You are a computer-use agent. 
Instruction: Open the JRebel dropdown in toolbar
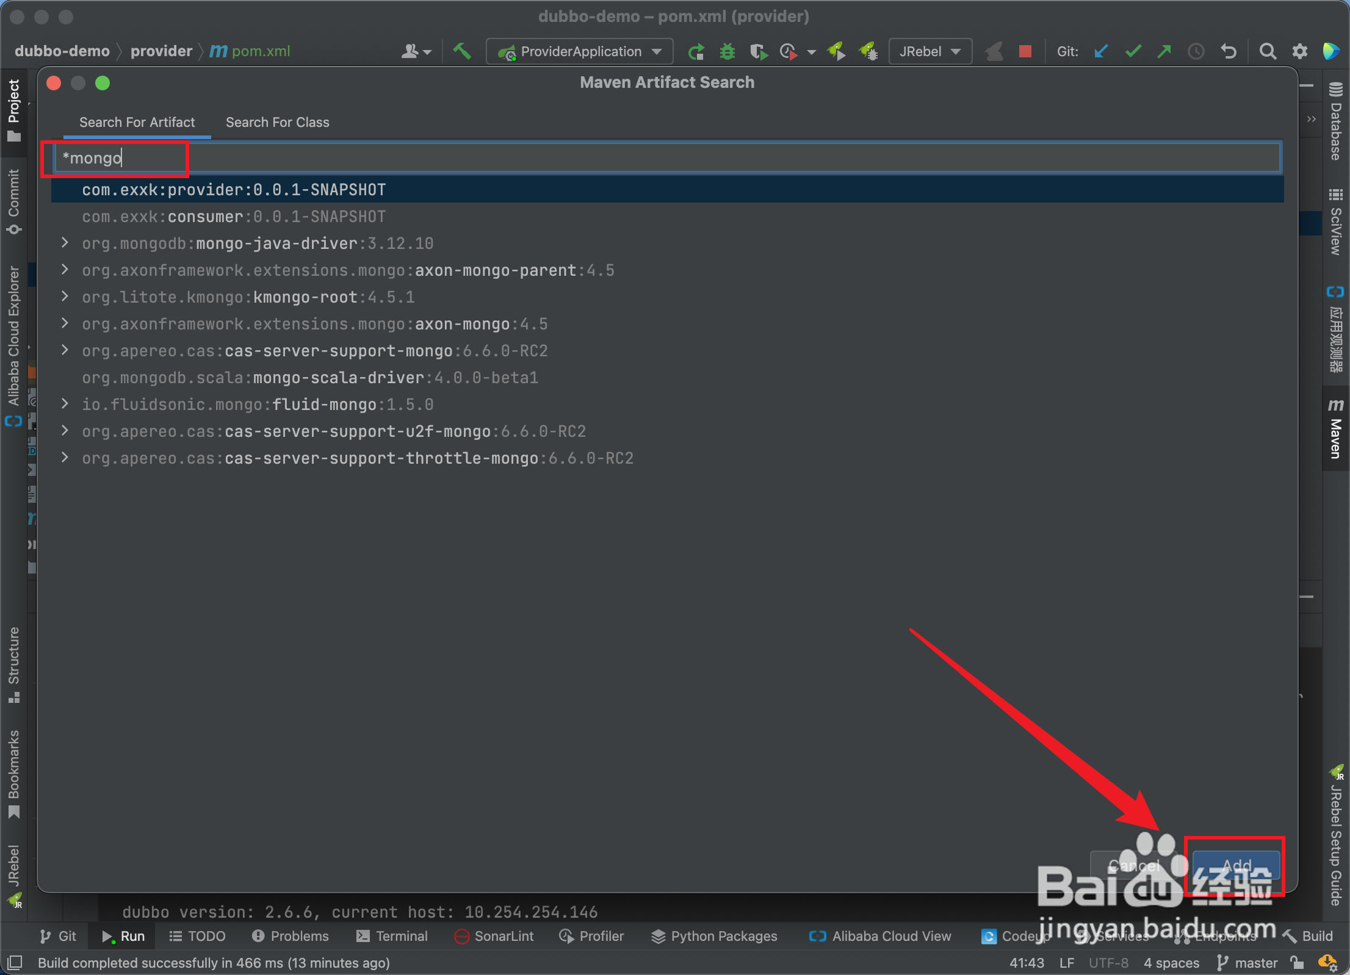[x=930, y=52]
